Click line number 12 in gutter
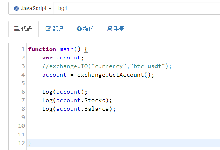The width and height of the screenshot is (220, 150). [21, 143]
